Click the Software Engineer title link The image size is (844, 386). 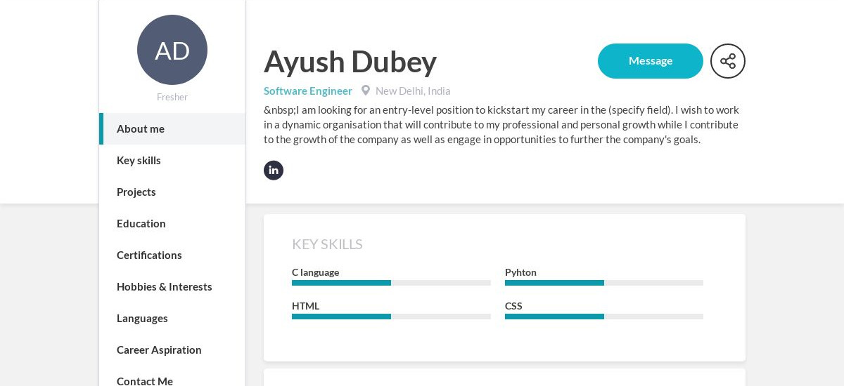308,91
